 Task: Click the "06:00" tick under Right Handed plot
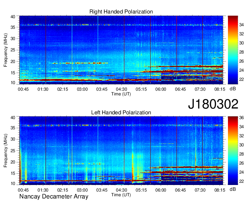tap(161, 89)
